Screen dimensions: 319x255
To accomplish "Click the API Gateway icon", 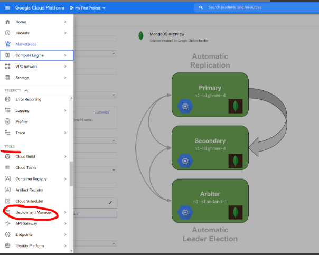I will coord(7,223).
